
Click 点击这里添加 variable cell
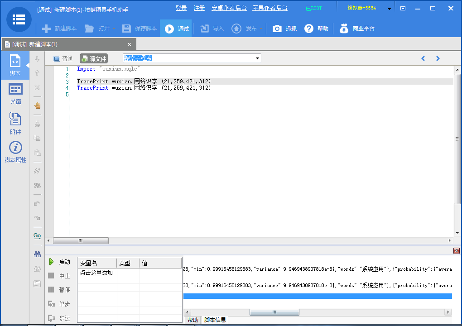tap(96, 273)
